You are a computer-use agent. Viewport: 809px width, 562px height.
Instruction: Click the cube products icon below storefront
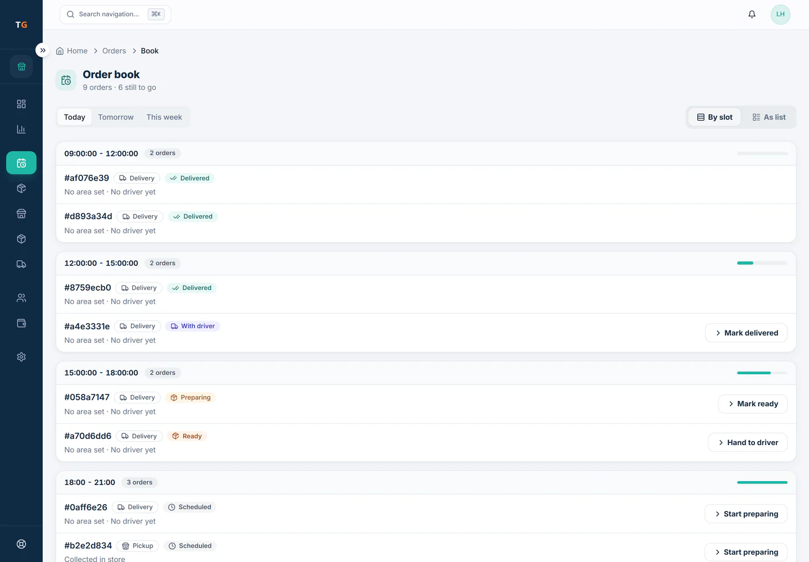21,239
